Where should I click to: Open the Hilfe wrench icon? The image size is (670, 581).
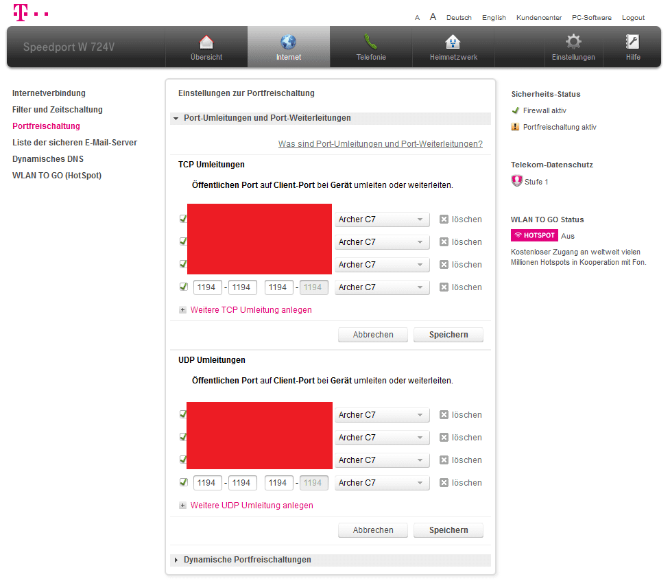click(632, 42)
